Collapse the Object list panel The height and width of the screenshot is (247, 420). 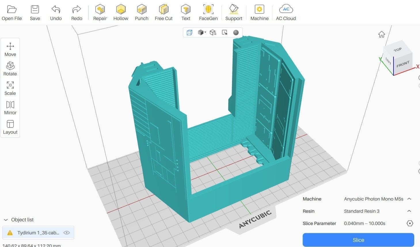[x=6, y=220]
